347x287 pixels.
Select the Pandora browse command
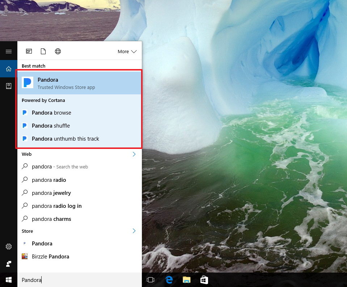pos(79,113)
